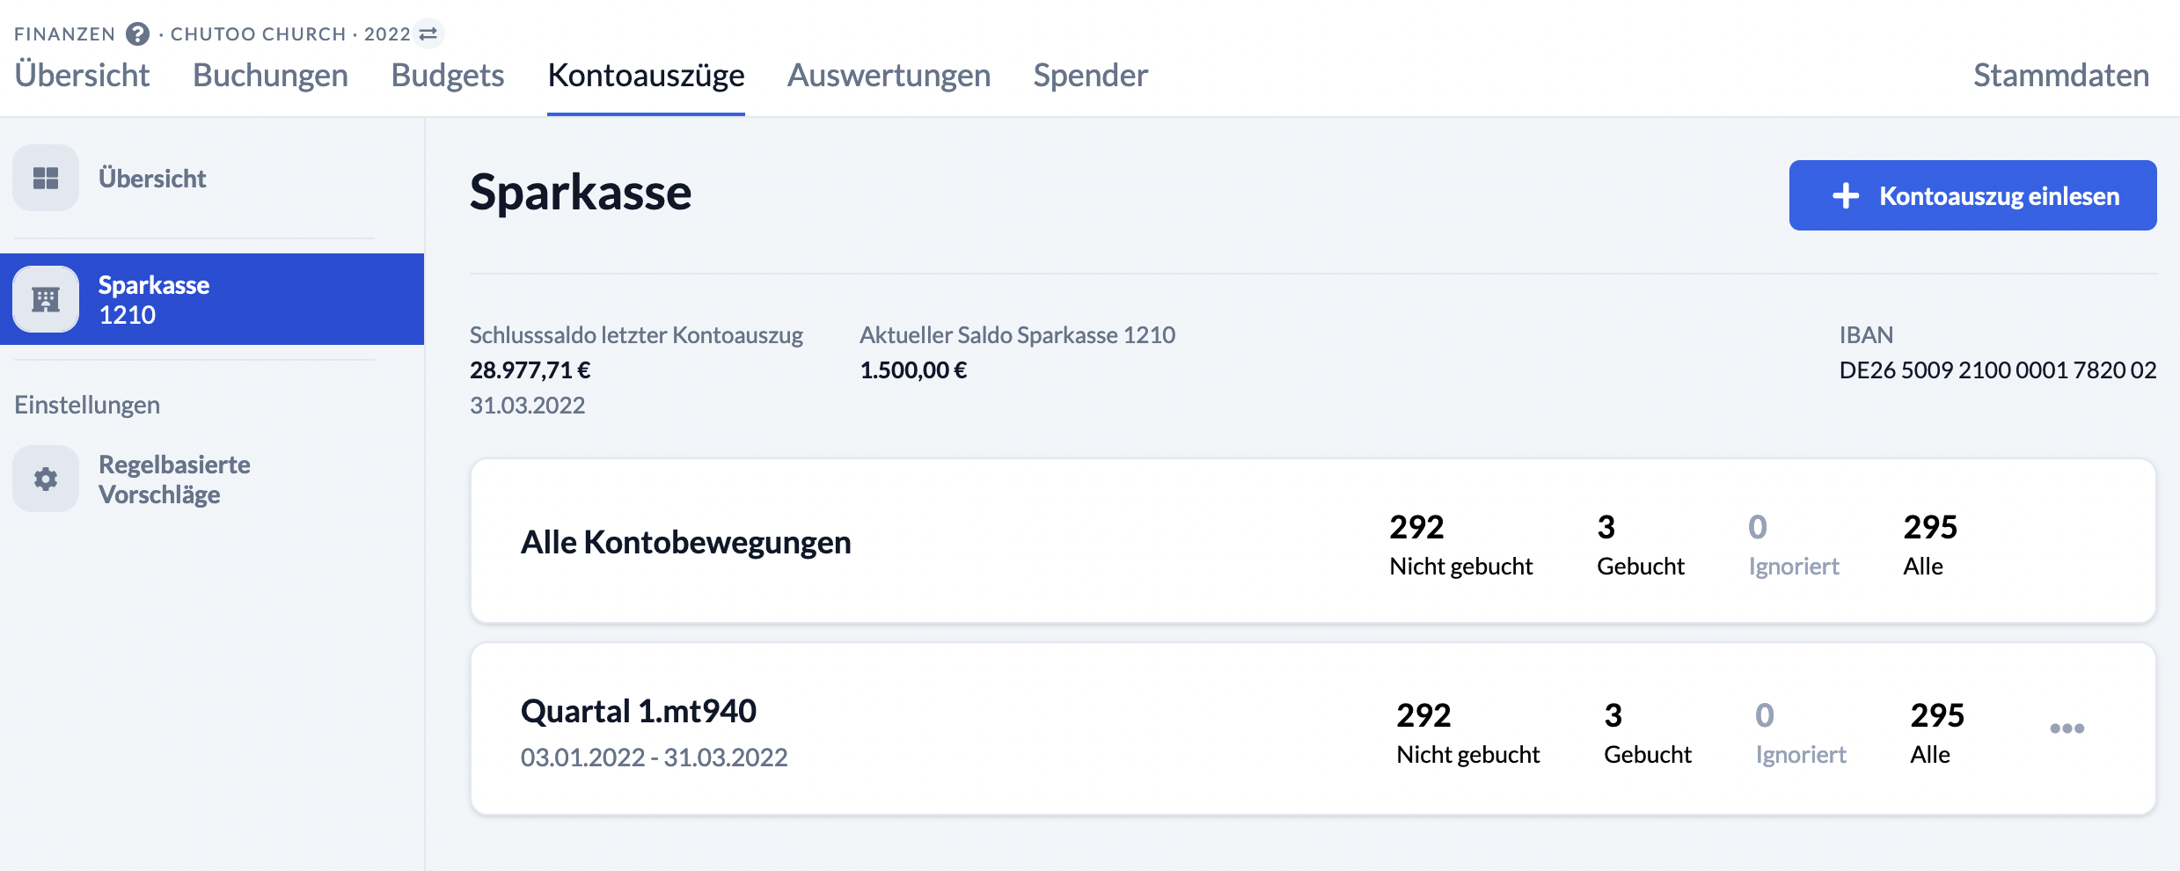Select the top Übersicht navigation tab
Screen dimensions: 2180x871
(82, 76)
